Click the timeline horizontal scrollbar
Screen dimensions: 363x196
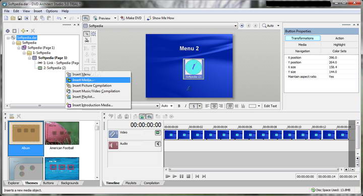254,170
